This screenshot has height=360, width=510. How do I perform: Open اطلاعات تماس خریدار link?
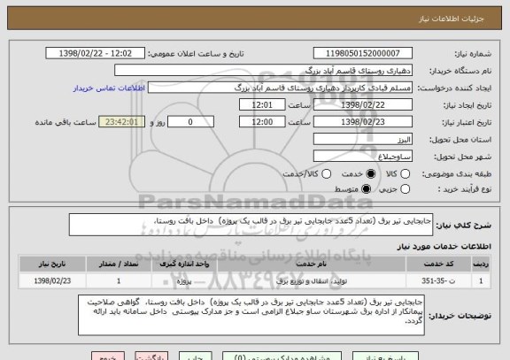[x=109, y=88]
